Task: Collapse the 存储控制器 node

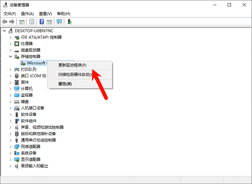Action: pyautogui.click(x=10, y=57)
